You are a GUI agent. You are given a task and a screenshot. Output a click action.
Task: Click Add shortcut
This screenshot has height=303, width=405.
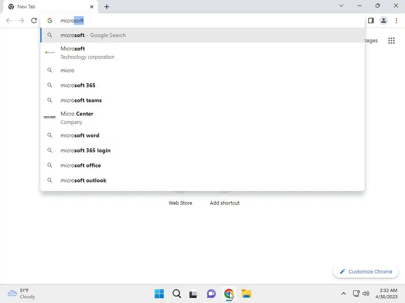tap(225, 203)
